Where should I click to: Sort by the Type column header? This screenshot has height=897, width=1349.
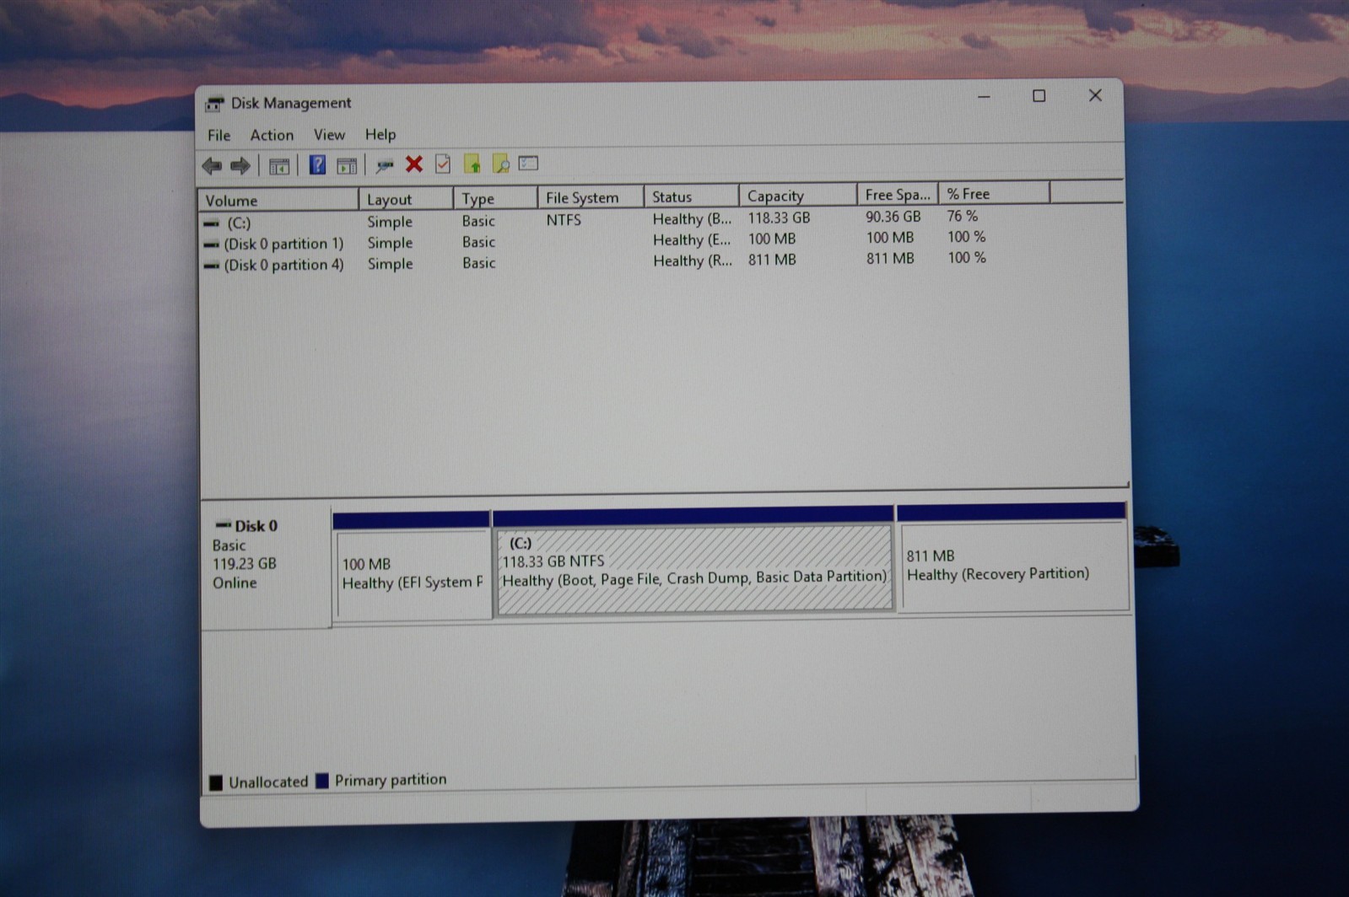point(495,198)
